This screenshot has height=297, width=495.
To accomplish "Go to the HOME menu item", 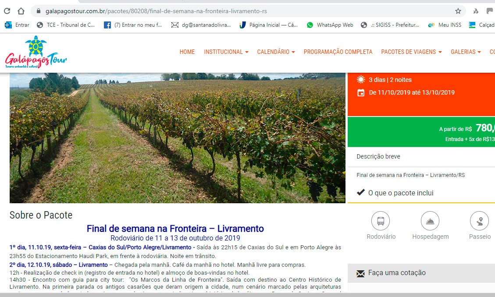I will [x=187, y=52].
